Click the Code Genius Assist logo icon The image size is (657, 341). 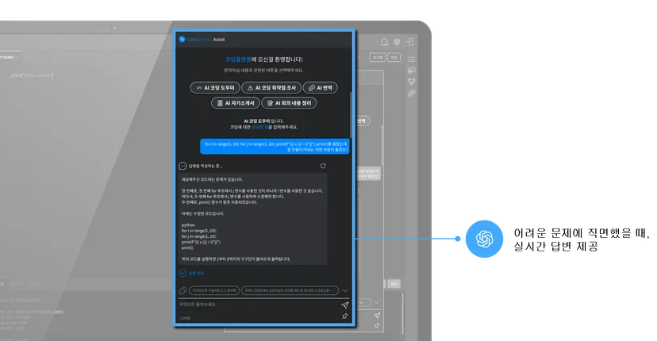click(182, 39)
